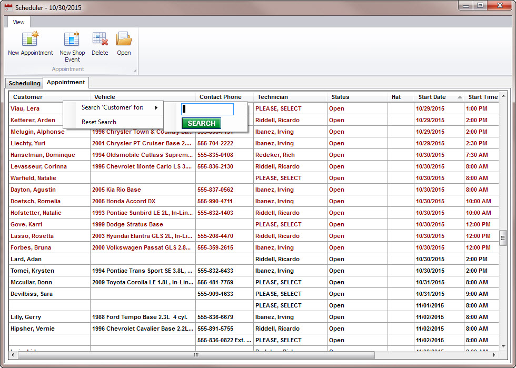The width and height of the screenshot is (516, 368).
Task: Click the Appointment group dialog launcher icon
Action: (x=135, y=71)
